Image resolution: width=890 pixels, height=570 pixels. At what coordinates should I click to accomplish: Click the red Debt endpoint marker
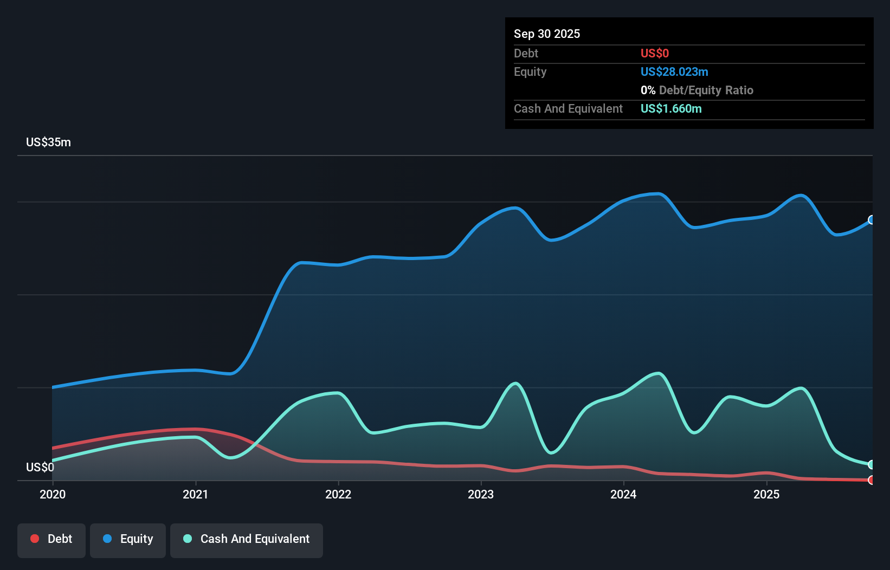coord(872,480)
